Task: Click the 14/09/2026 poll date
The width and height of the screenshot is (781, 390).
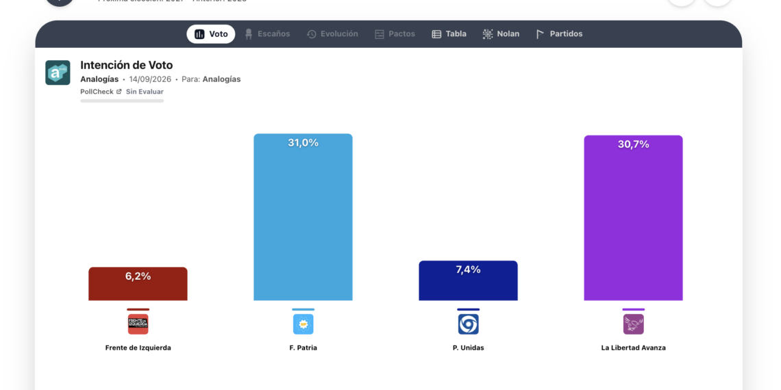Action: coord(150,79)
